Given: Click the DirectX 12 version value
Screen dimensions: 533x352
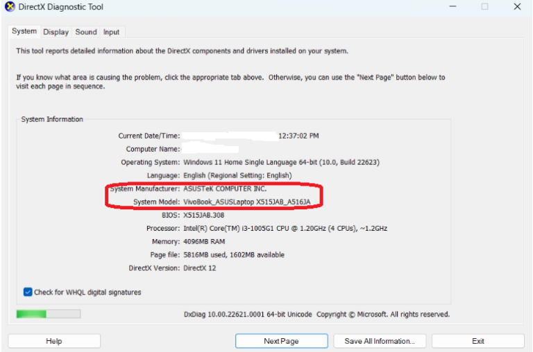Looking at the screenshot, I should coord(200,268).
